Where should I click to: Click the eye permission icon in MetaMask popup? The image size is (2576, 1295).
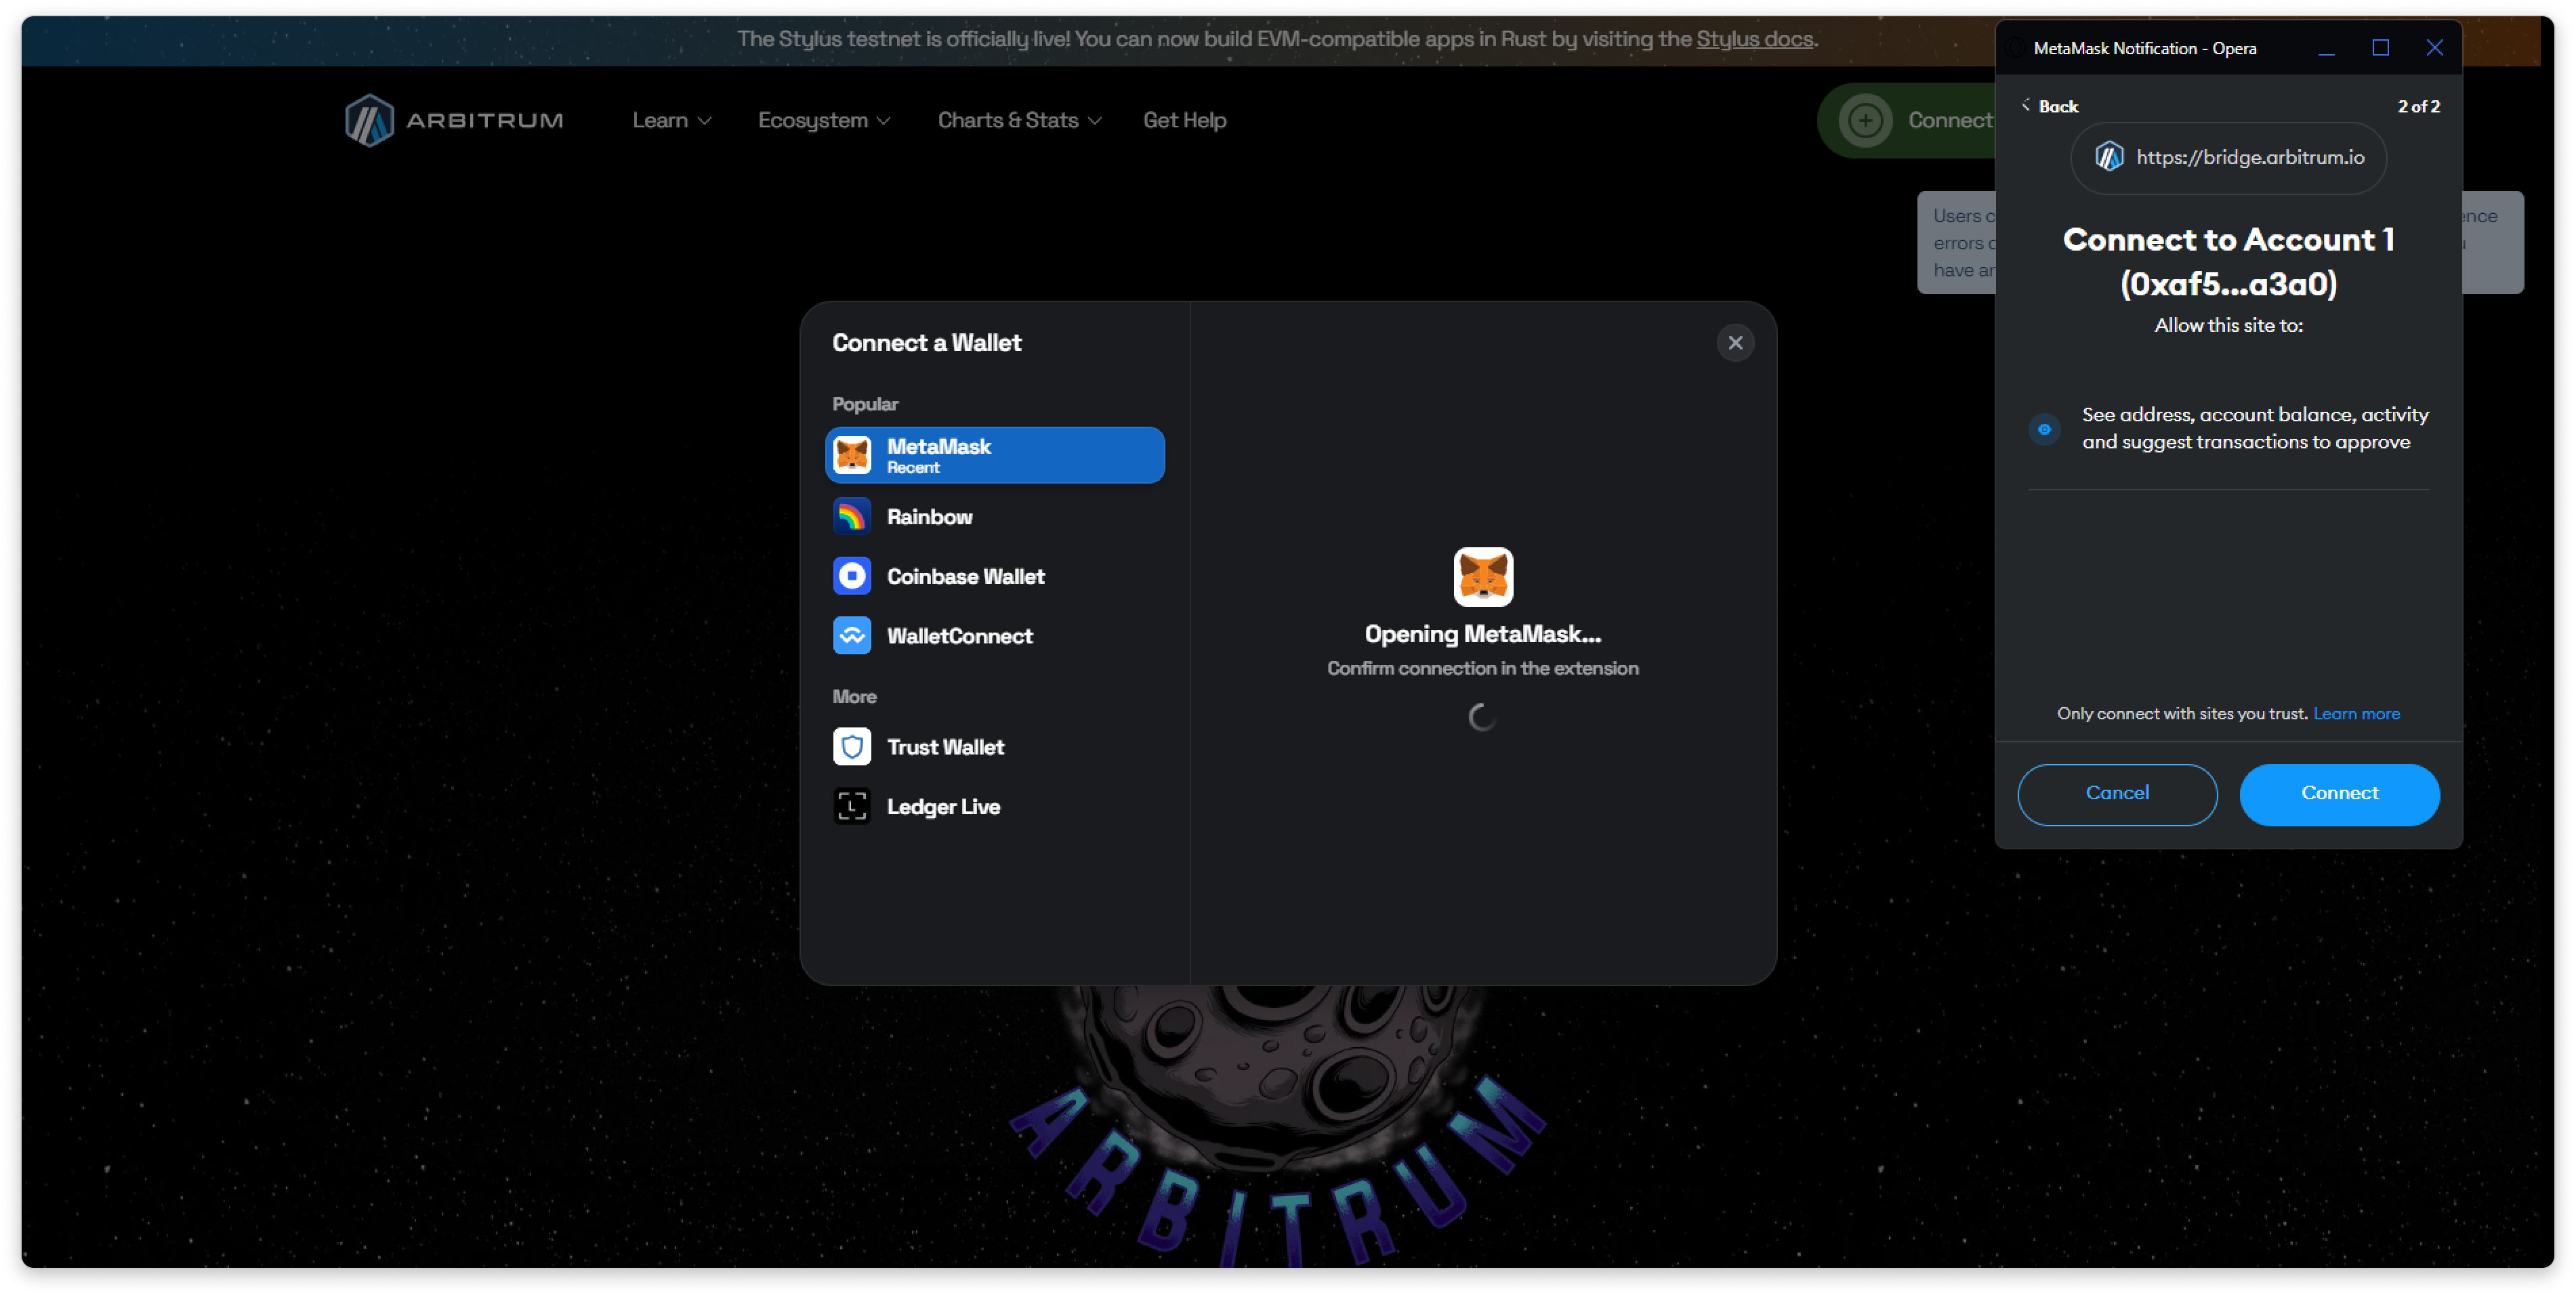tap(2044, 429)
